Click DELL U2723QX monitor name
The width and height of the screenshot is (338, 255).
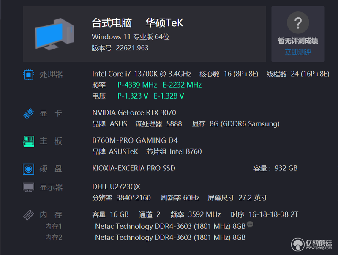coord(116,186)
